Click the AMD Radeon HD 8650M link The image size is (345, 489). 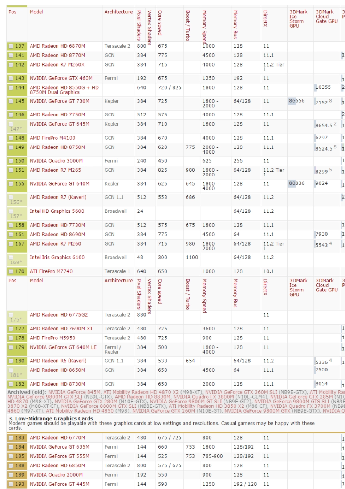click(57, 371)
